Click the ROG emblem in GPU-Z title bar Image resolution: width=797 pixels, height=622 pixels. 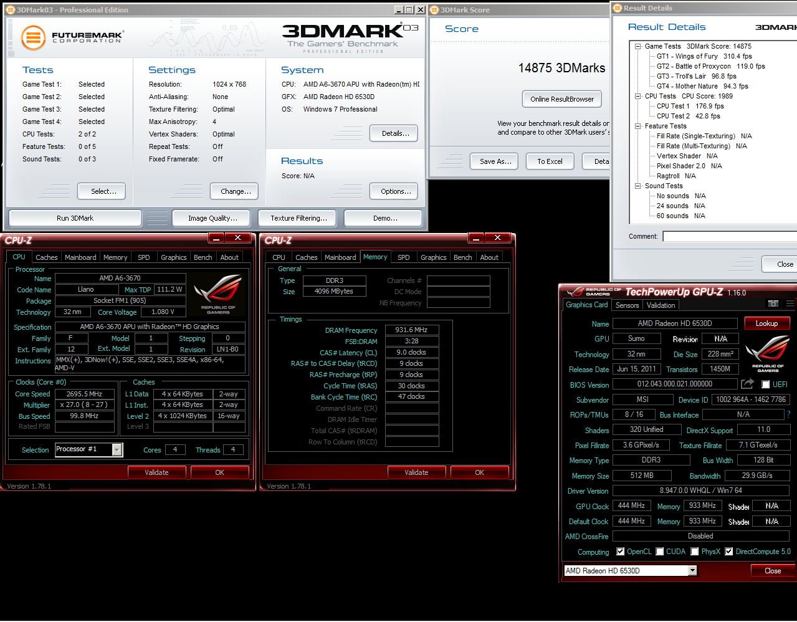point(575,291)
